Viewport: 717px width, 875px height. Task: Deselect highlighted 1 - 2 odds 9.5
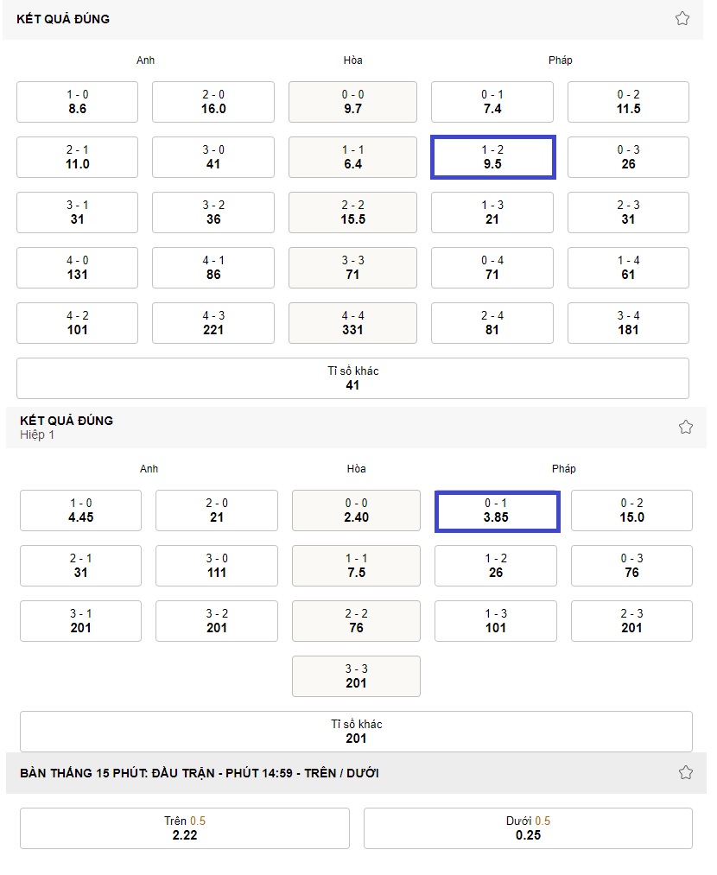point(492,157)
